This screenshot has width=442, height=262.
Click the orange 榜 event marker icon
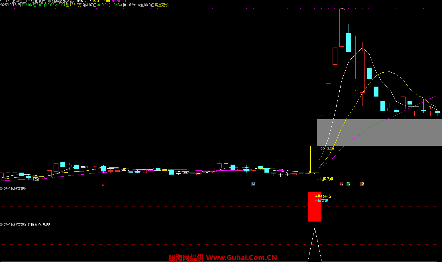point(362,184)
